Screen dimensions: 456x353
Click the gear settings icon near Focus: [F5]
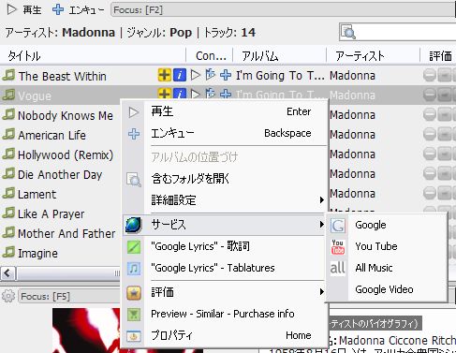[8, 296]
